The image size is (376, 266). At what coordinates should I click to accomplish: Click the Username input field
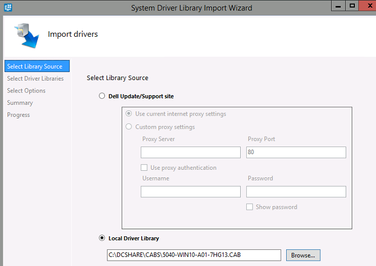(190, 192)
